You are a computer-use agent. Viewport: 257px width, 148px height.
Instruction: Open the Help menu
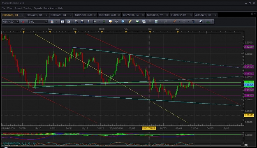pos(60,8)
